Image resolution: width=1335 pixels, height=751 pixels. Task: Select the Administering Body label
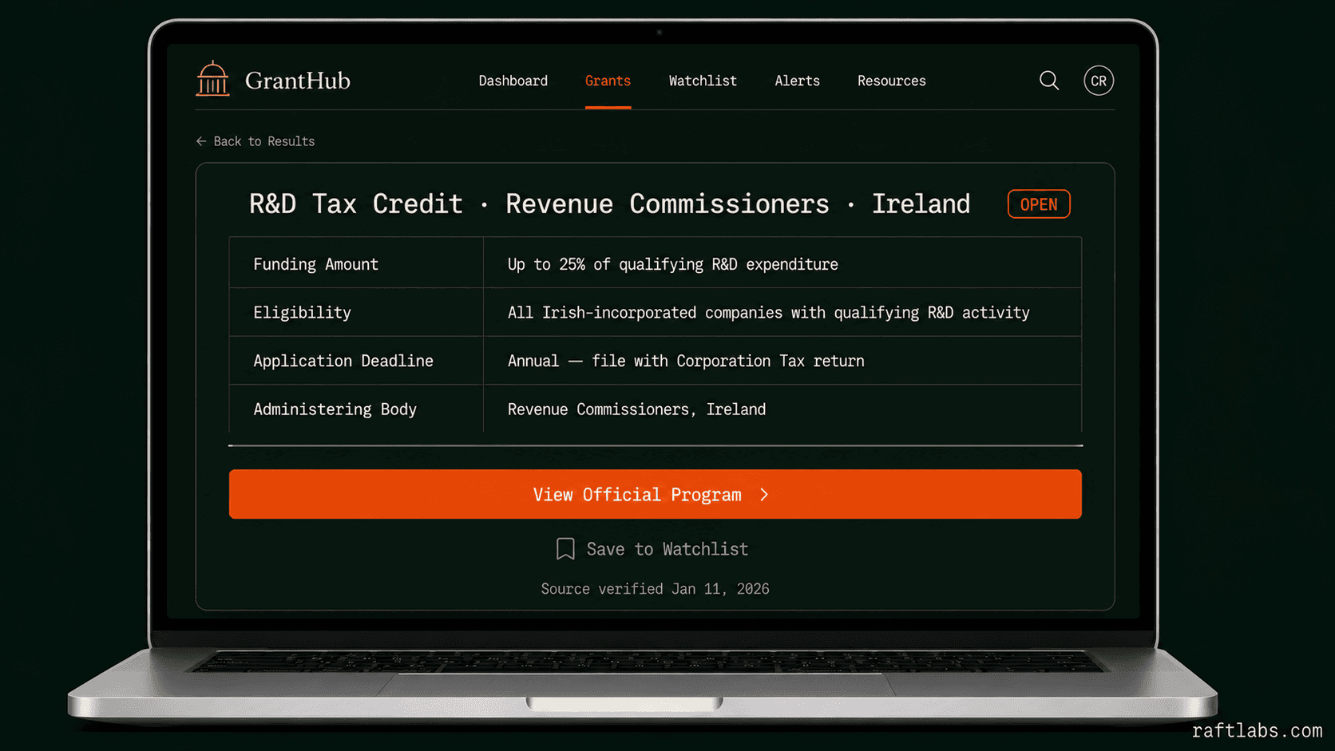335,409
